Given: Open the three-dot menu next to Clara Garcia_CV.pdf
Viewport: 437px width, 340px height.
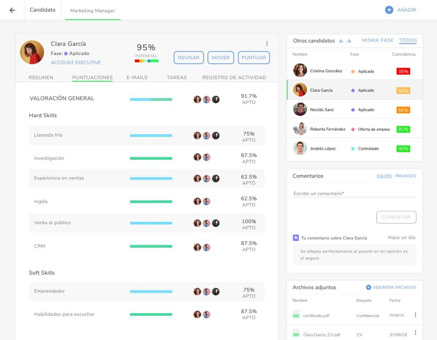Looking at the screenshot, I should 415,332.
